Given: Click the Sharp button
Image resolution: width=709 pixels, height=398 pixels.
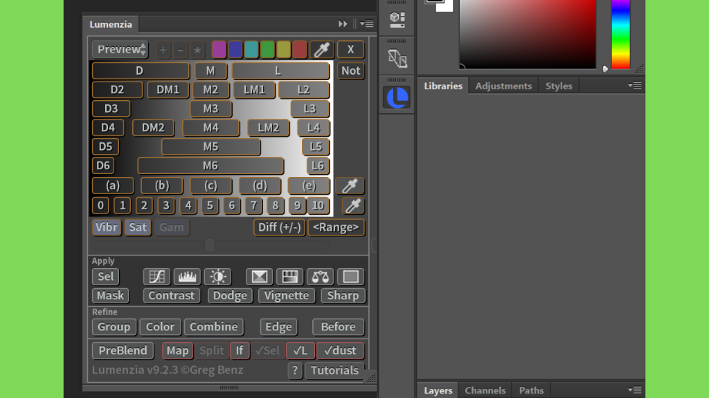Looking at the screenshot, I should click(x=343, y=296).
